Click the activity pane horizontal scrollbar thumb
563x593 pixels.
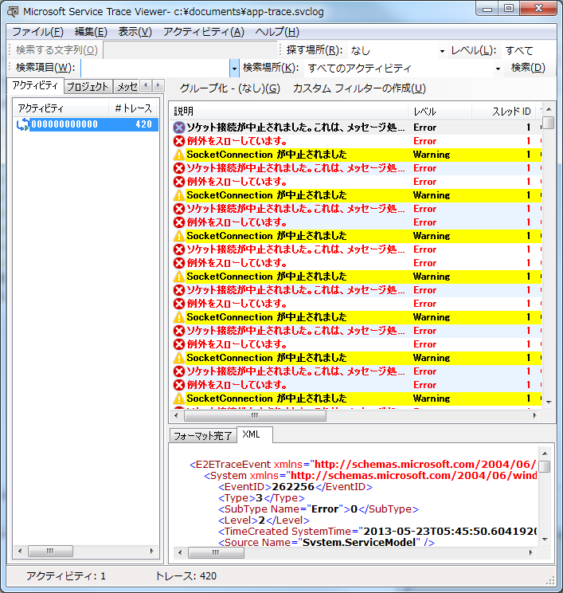pos(50,551)
